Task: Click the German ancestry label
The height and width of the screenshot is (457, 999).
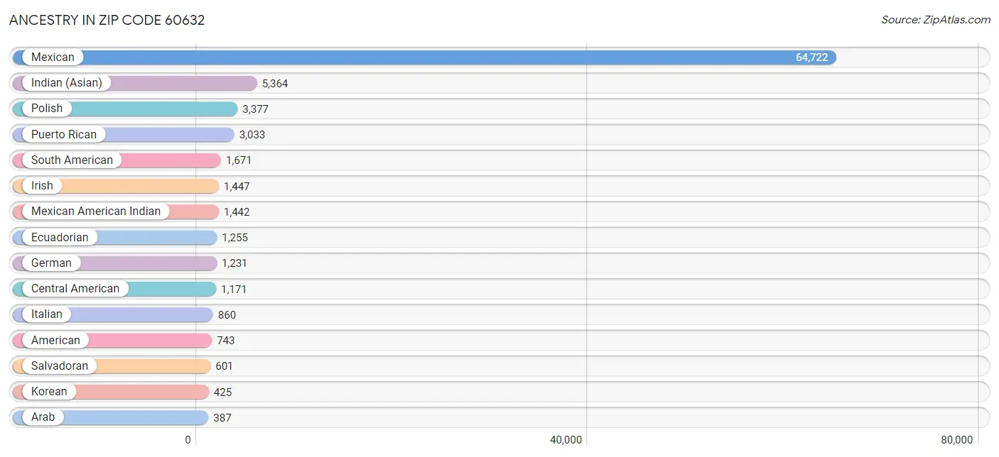Action: point(51,263)
